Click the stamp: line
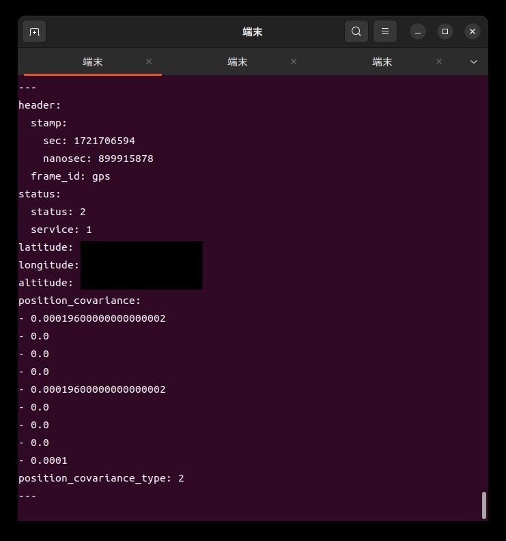This screenshot has width=506, height=541. (x=48, y=123)
